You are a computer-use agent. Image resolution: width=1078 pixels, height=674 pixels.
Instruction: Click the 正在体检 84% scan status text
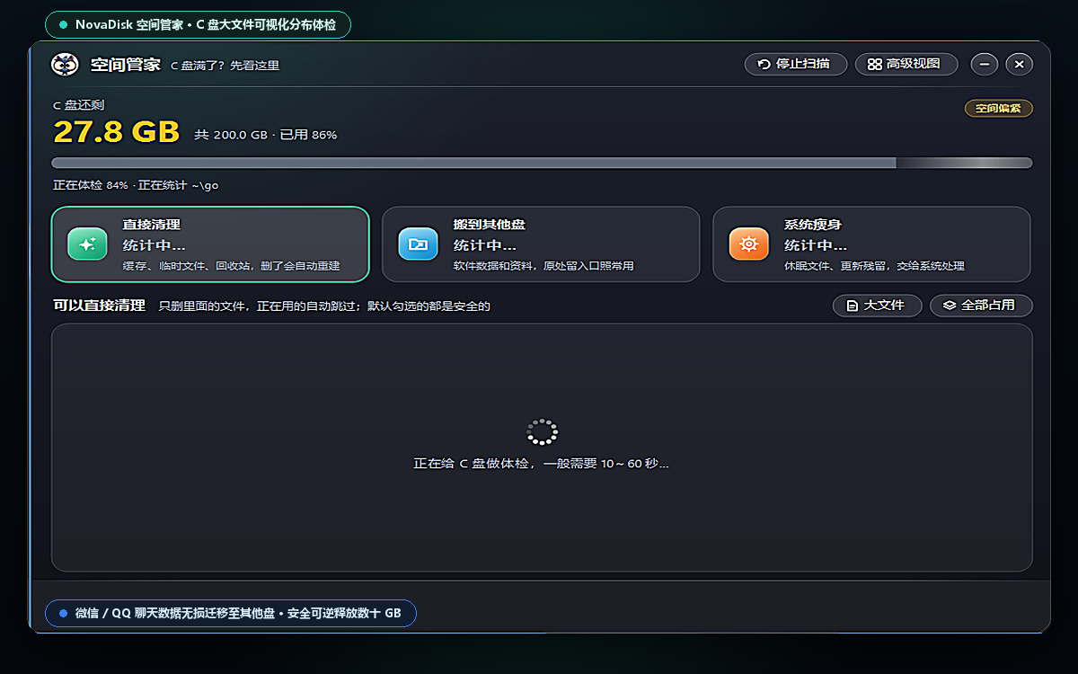click(136, 185)
